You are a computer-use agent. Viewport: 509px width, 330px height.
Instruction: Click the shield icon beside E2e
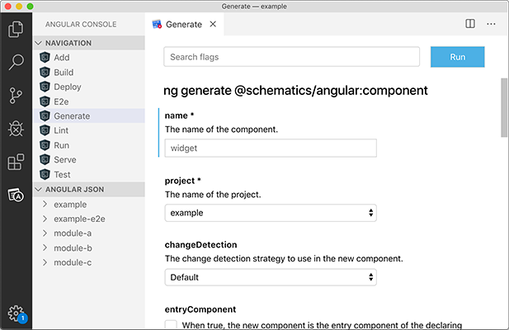click(x=45, y=101)
